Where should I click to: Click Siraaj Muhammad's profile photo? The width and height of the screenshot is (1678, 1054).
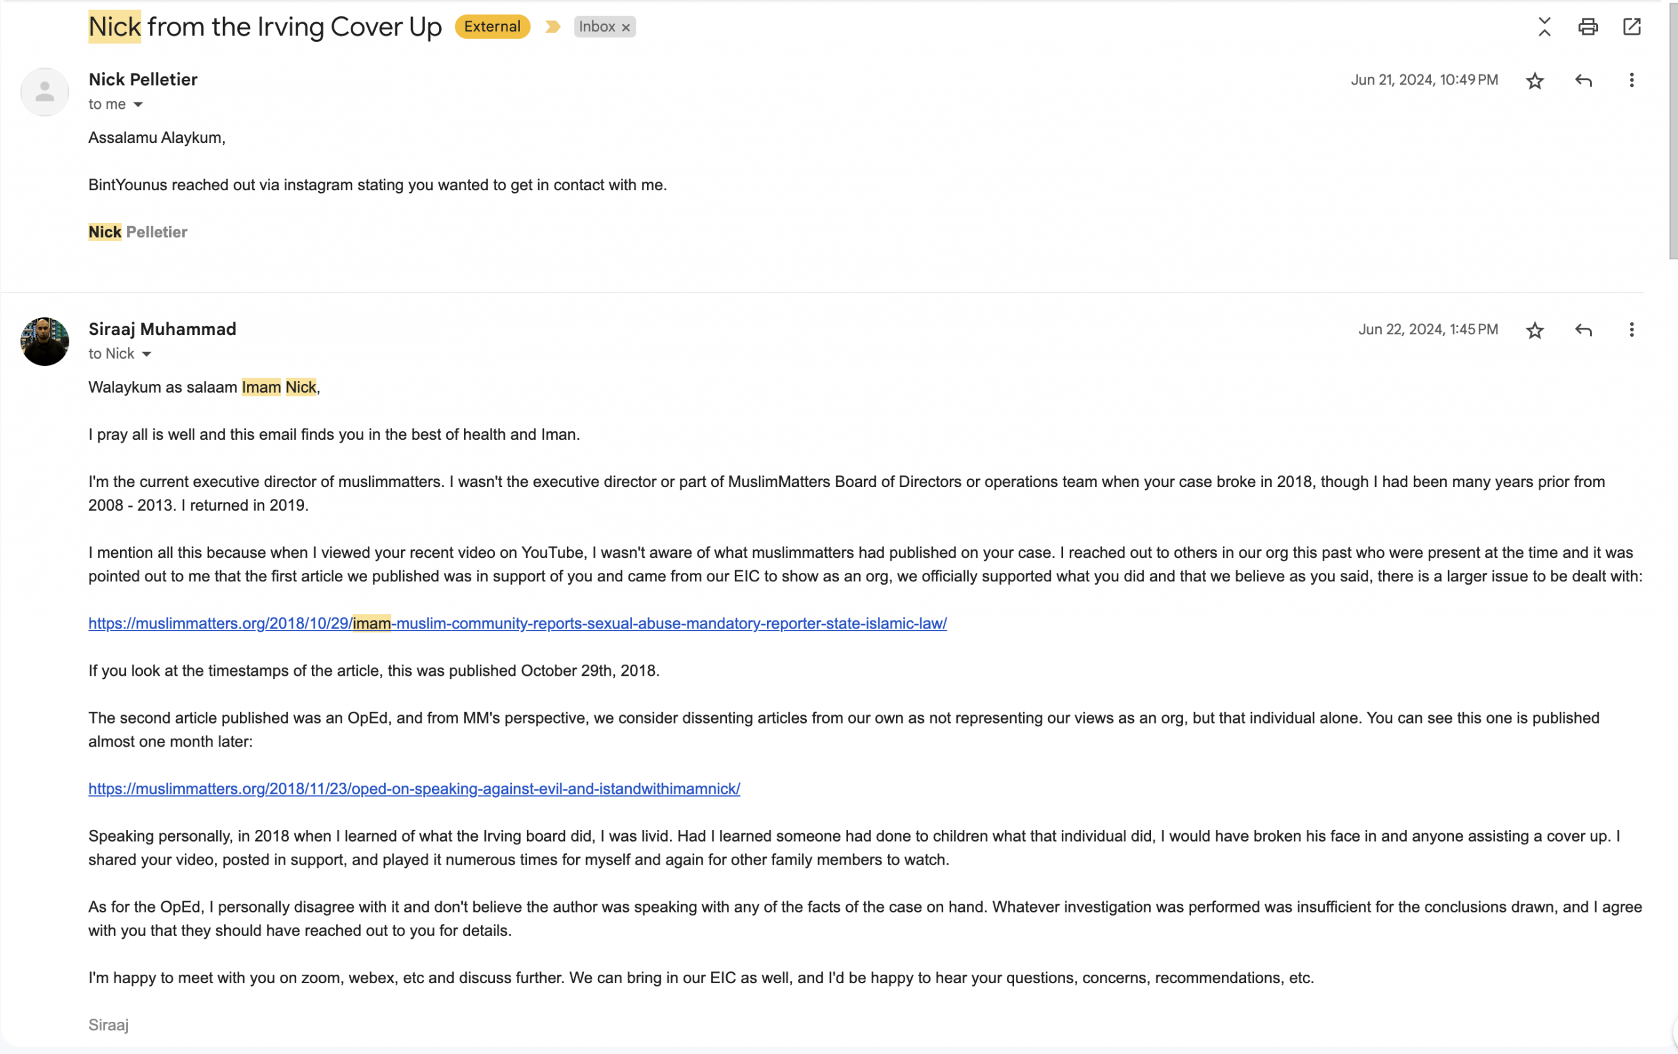pyautogui.click(x=45, y=342)
